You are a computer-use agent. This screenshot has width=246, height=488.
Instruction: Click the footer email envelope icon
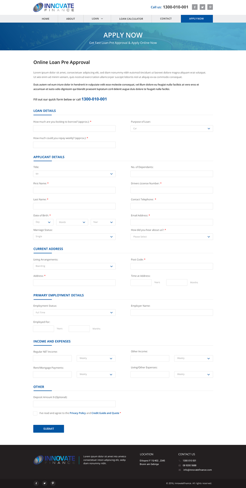click(x=180, y=470)
